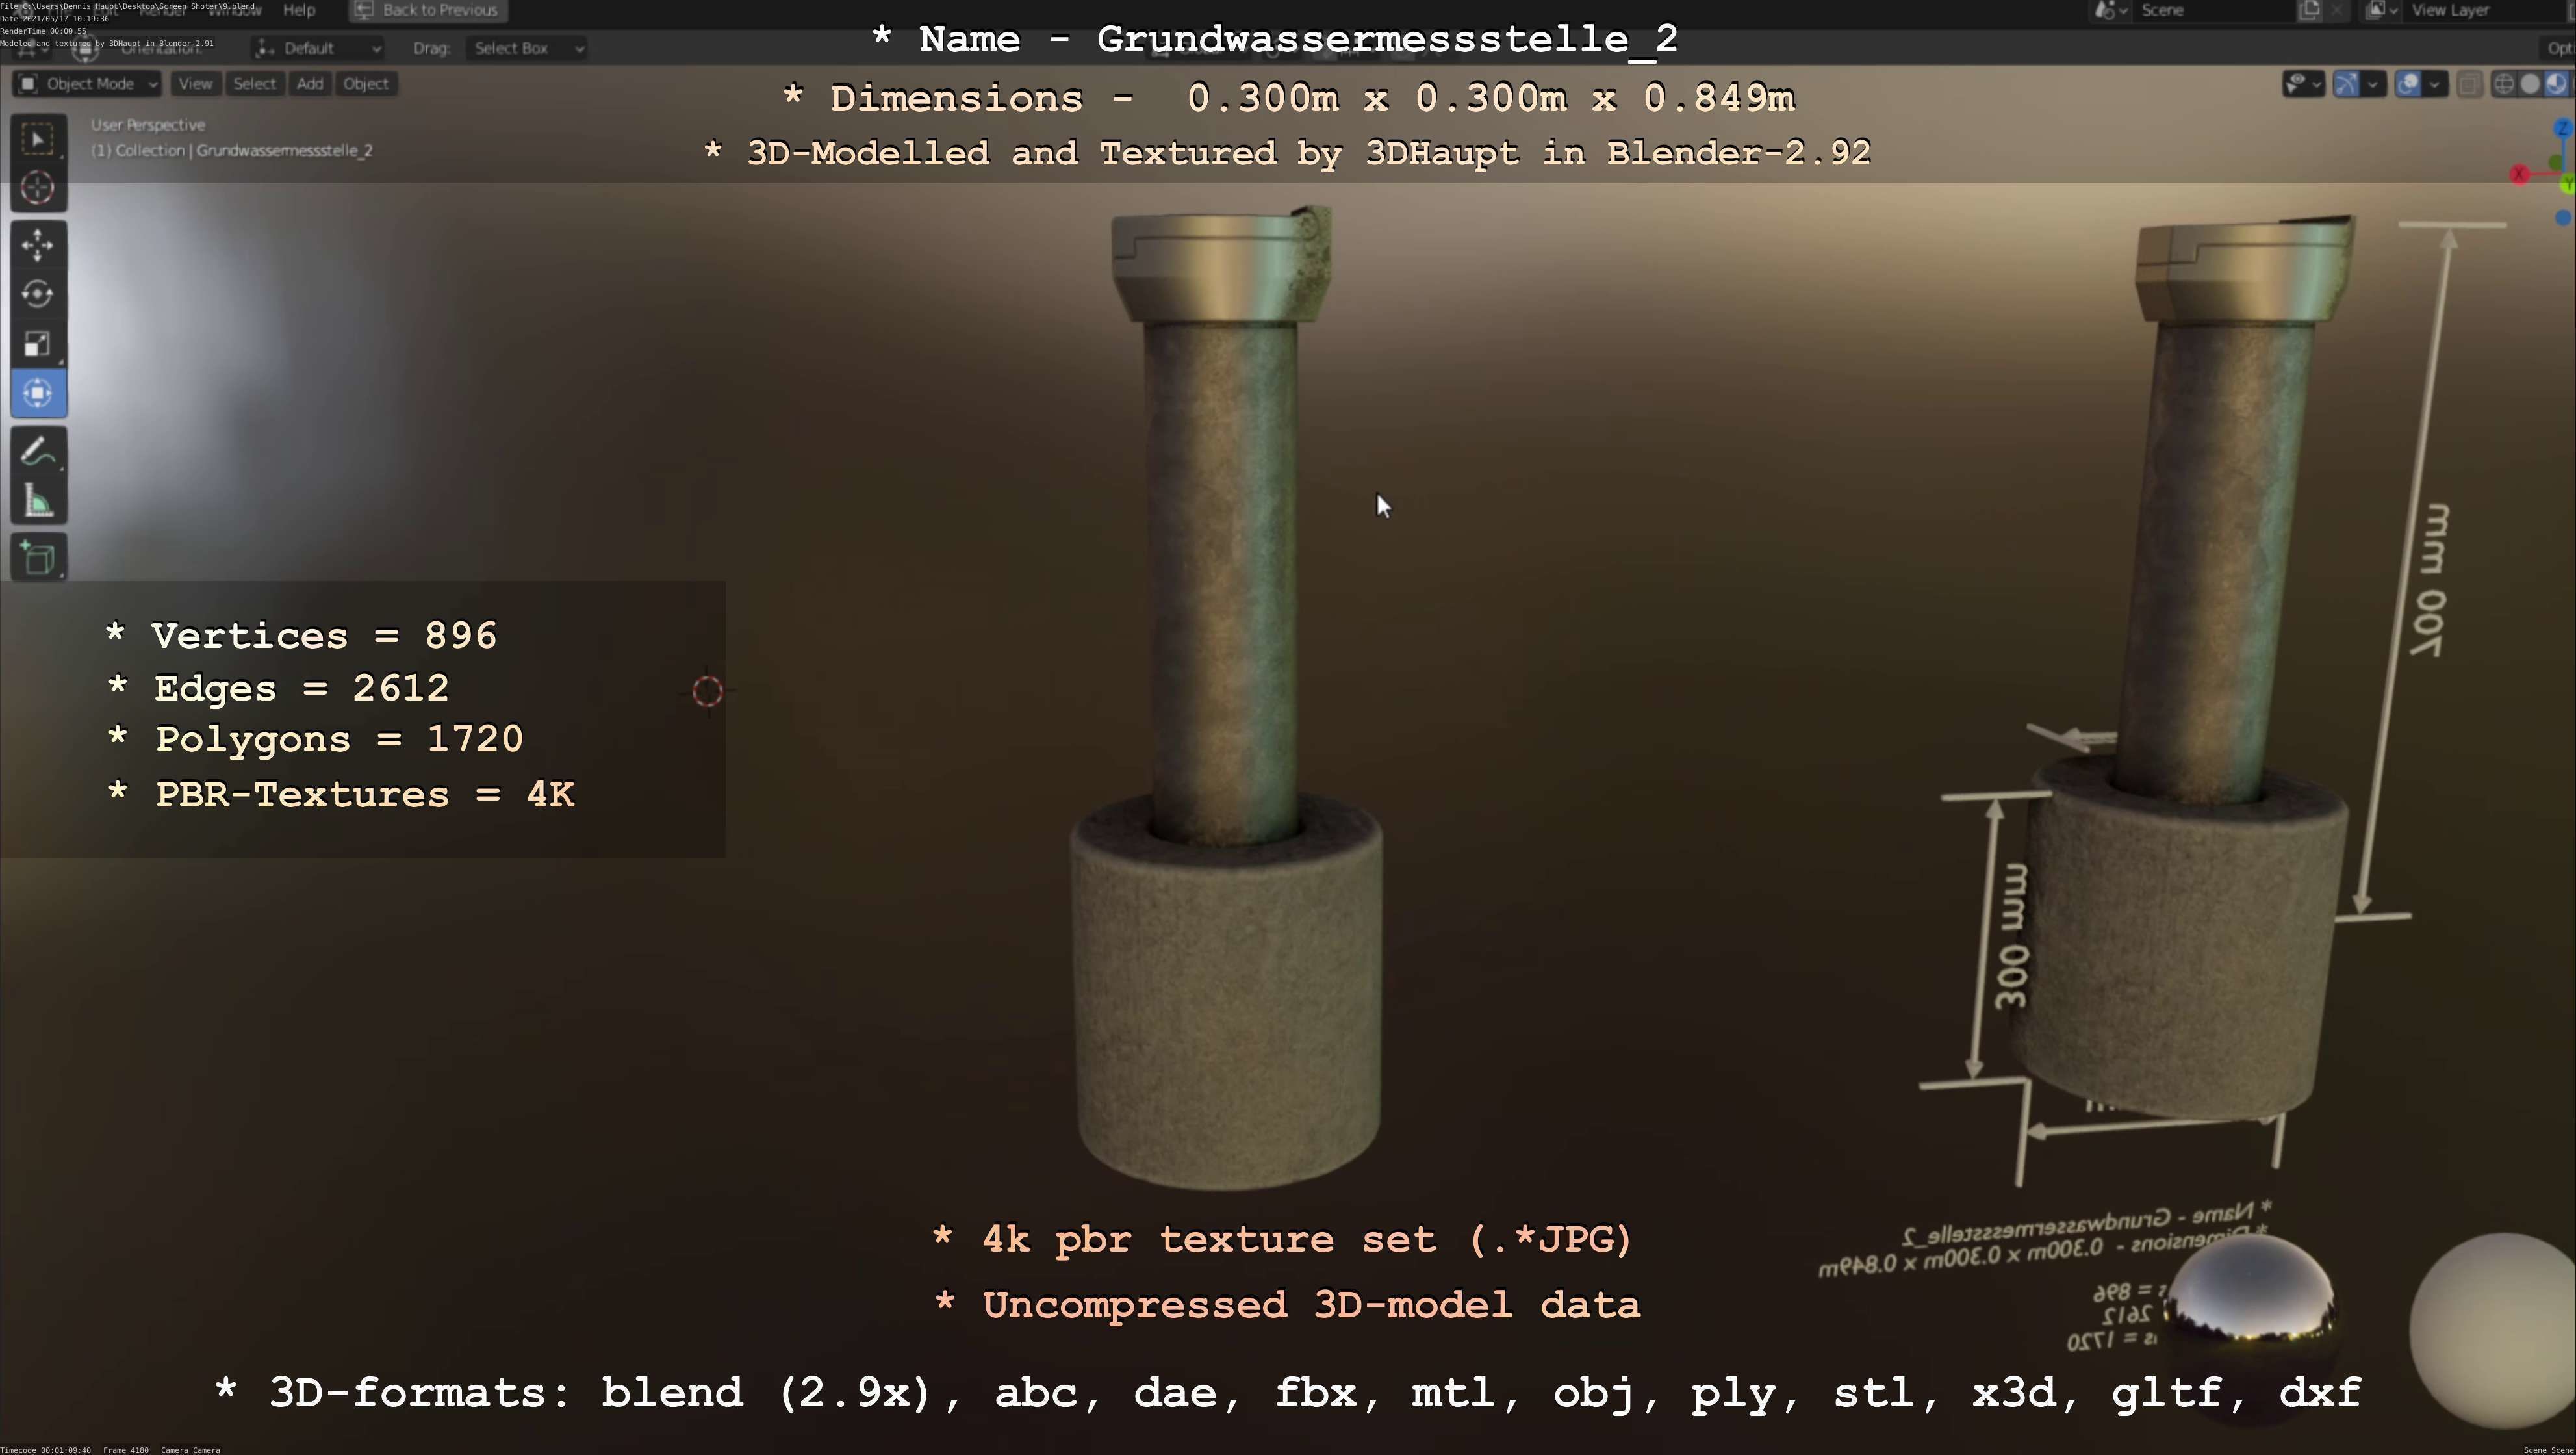
Task: Click the "* Uncompressed 3D-model data" text
Action: 1287,1305
